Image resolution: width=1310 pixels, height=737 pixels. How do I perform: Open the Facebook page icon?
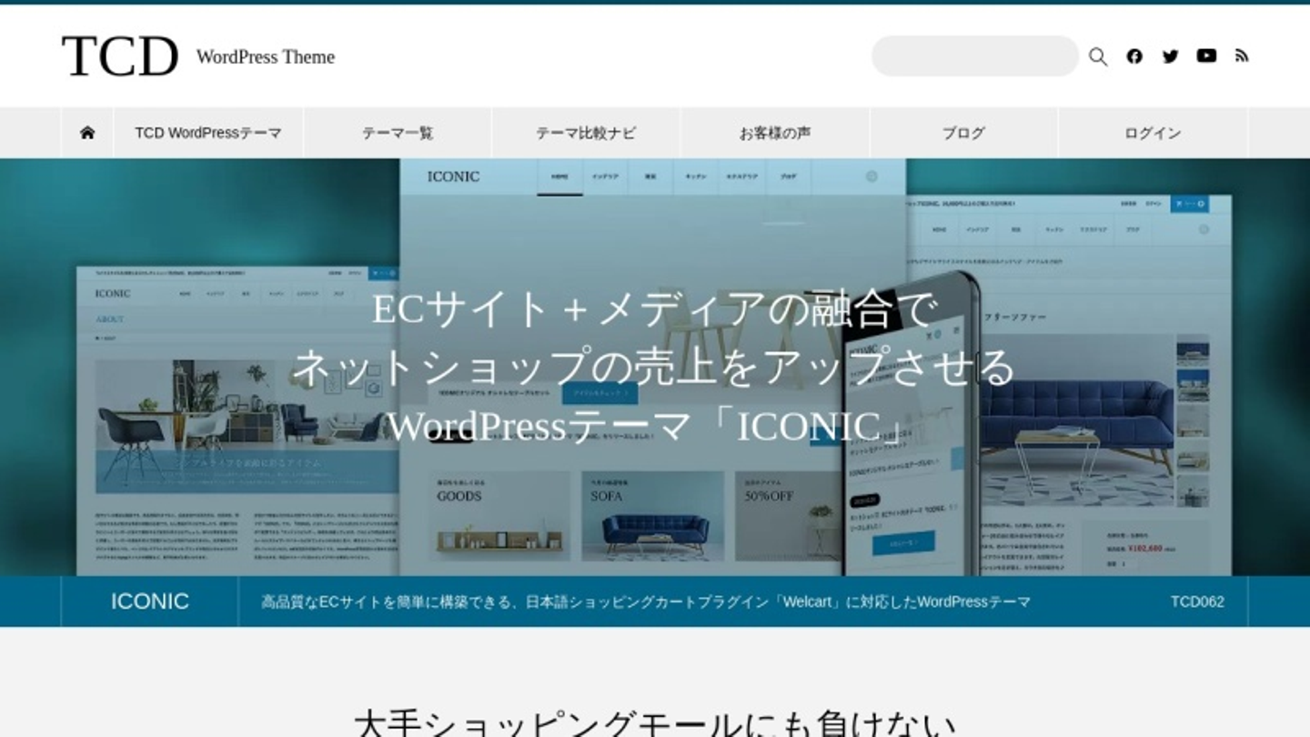(1134, 56)
